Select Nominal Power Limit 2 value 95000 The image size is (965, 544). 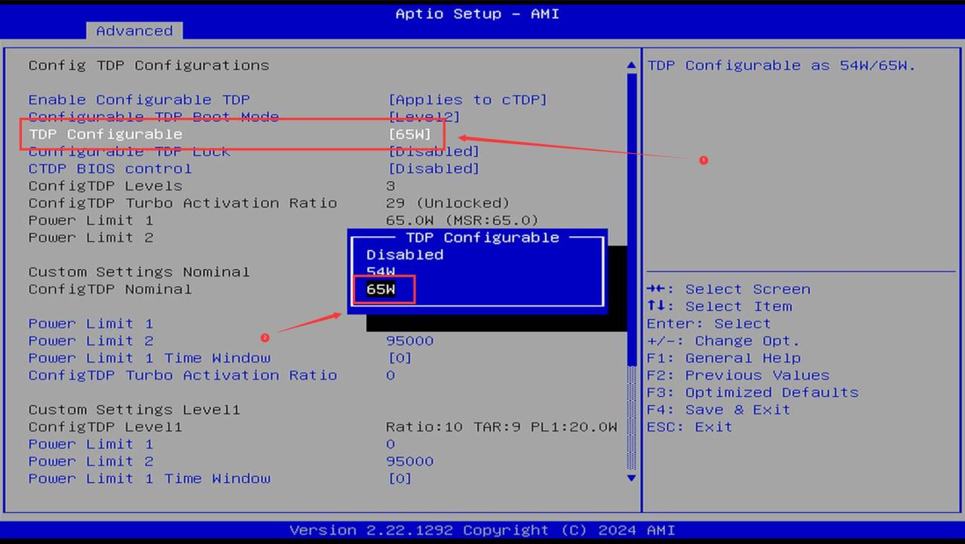click(410, 340)
